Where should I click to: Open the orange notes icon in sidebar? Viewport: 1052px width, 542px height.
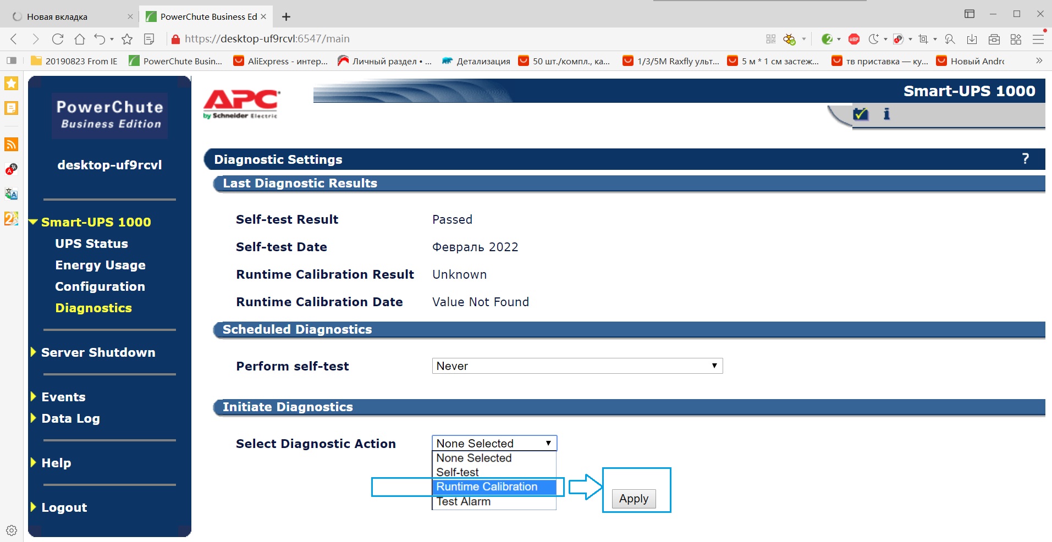(x=12, y=108)
